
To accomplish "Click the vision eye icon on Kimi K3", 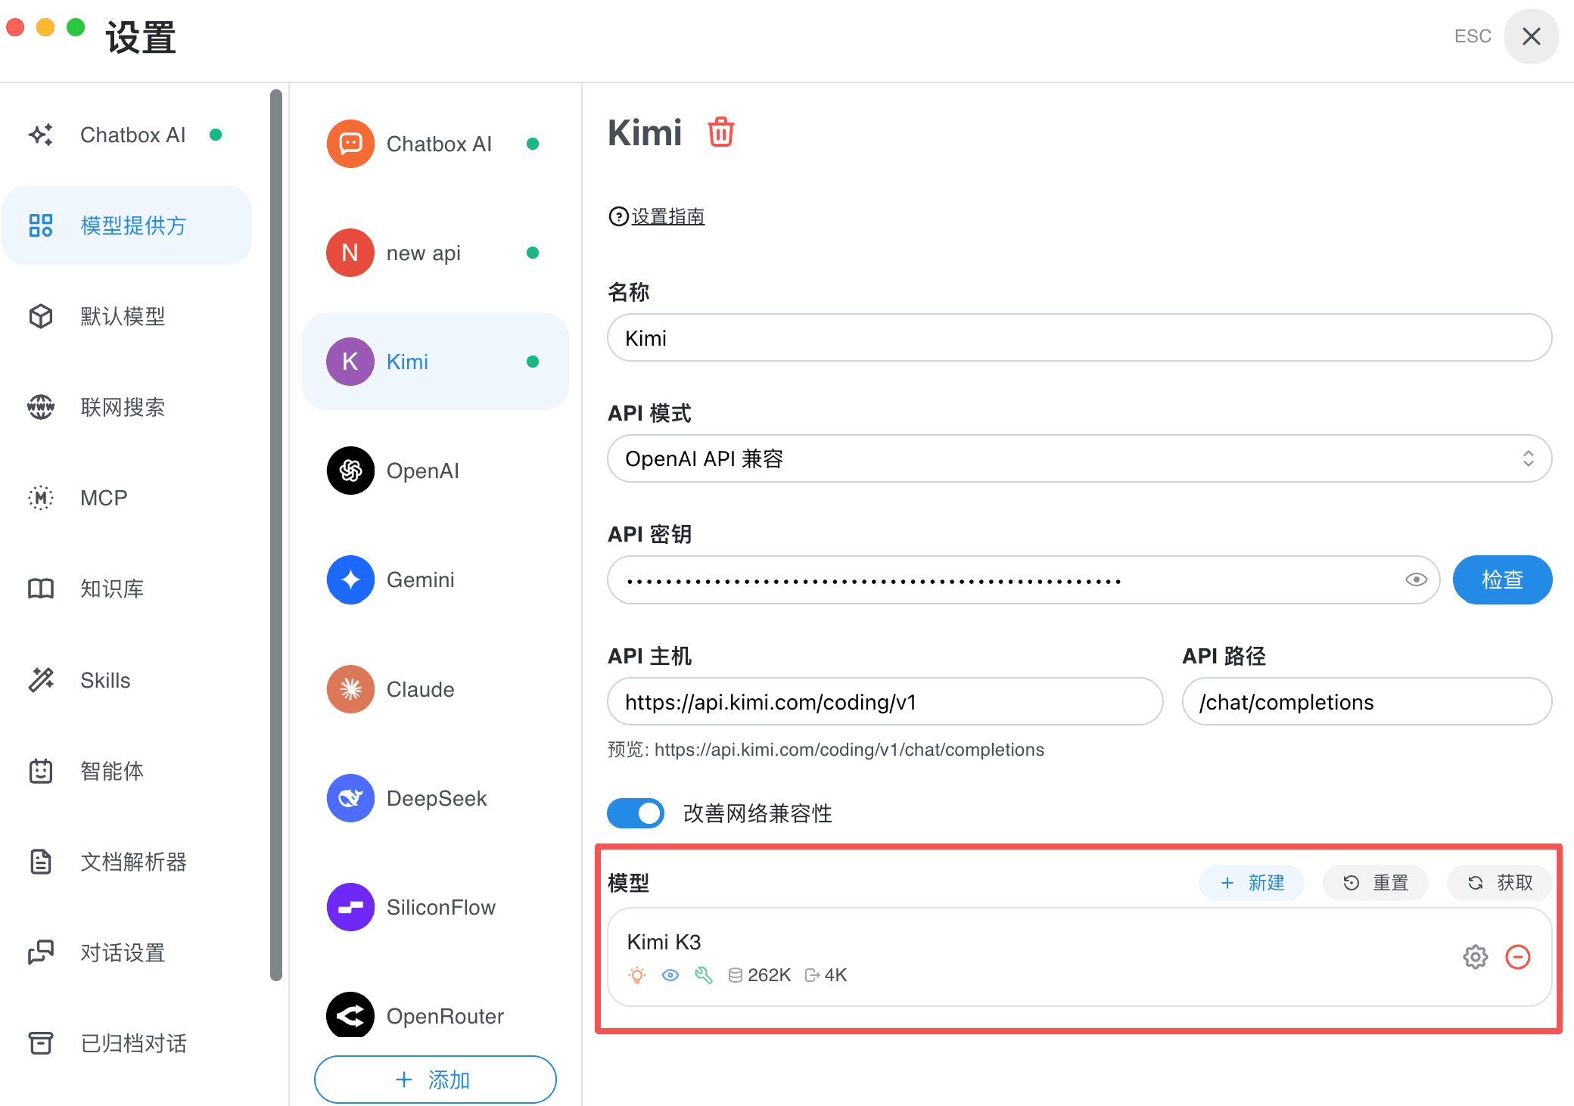I will pos(670,975).
